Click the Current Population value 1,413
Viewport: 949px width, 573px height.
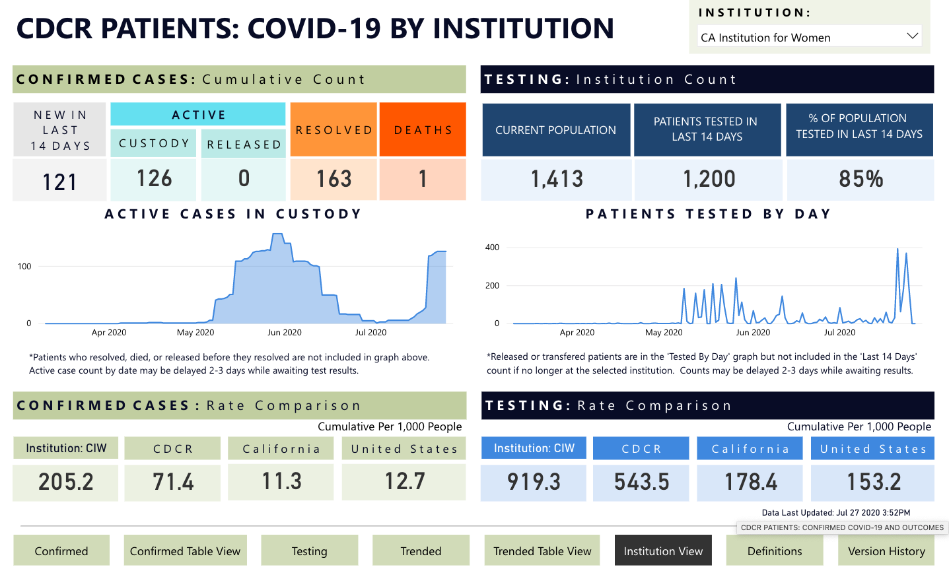coord(556,179)
